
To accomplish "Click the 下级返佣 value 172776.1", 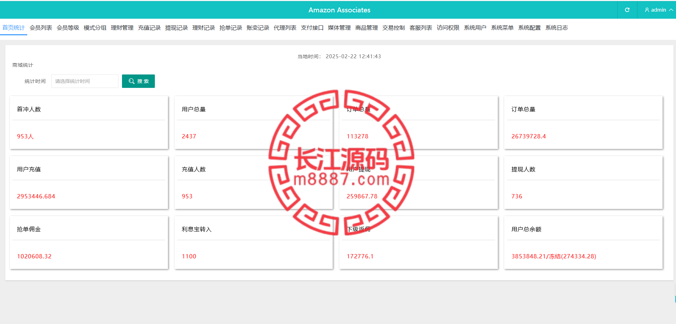I will coord(360,256).
